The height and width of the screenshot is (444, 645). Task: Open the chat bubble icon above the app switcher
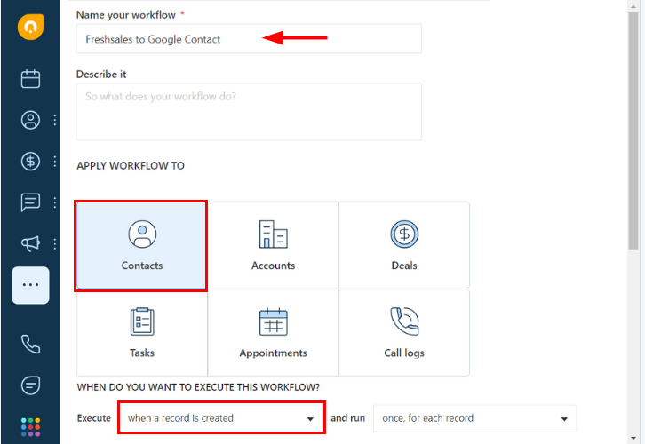click(x=30, y=385)
